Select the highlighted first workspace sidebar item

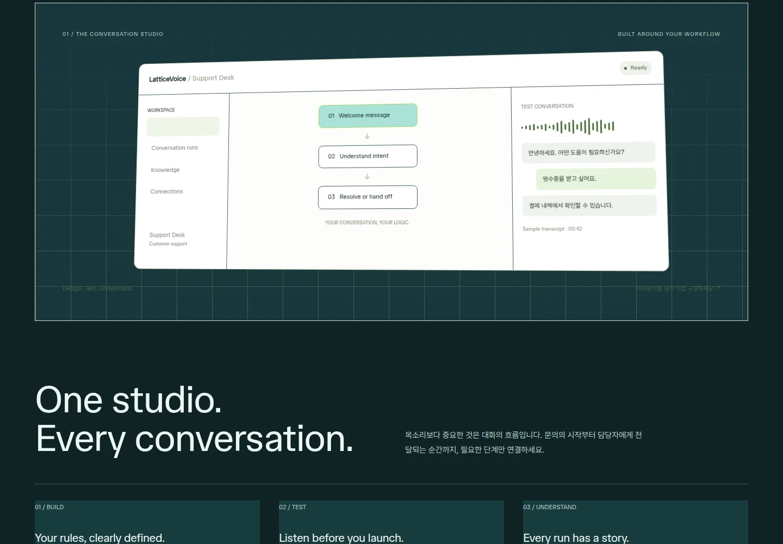[183, 126]
